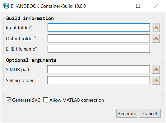
Task: Maximize the Container-Build window
Action: (x=138, y=6)
